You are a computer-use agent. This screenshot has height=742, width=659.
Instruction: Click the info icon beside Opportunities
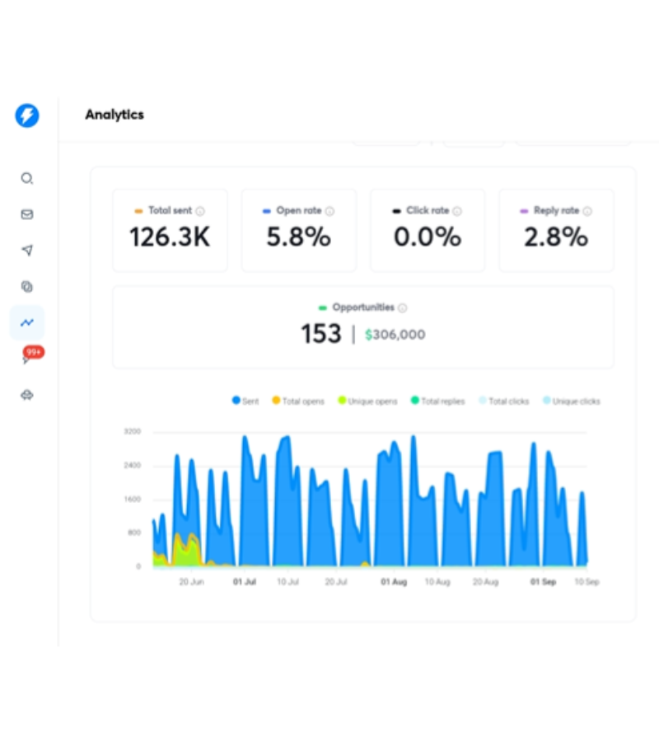402,308
